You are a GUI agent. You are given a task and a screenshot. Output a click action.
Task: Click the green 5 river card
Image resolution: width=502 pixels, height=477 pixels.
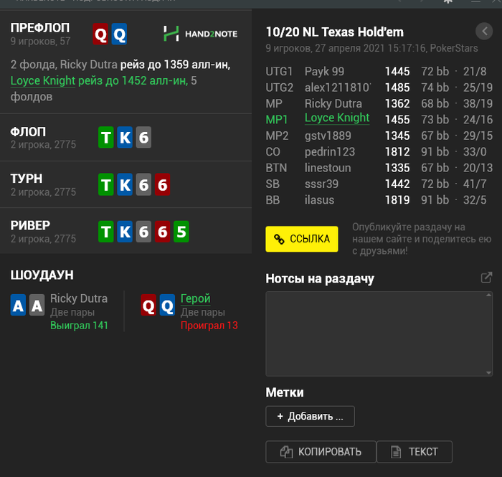[181, 232]
